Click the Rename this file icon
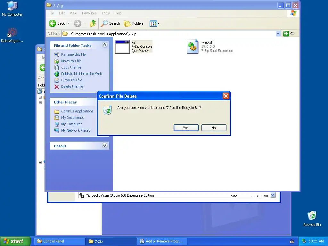Image resolution: width=328 pixels, height=246 pixels. click(x=57, y=54)
